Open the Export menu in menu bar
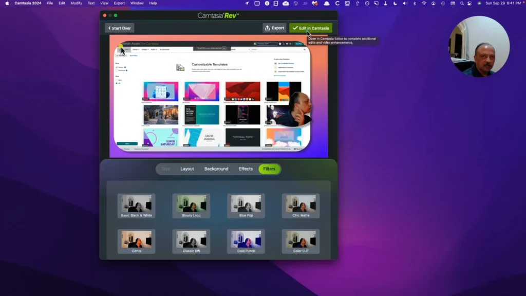The image size is (526, 296). [x=119, y=4]
